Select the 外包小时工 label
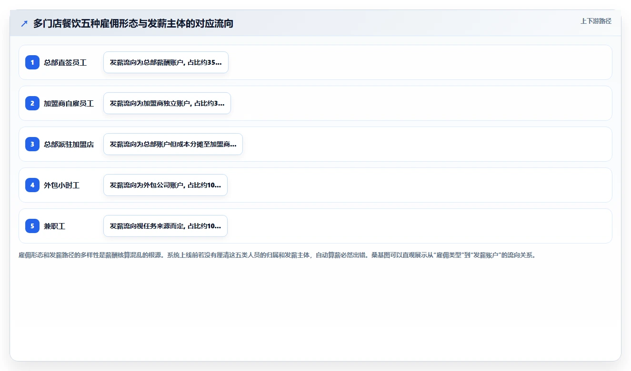The image size is (631, 371). coord(61,185)
